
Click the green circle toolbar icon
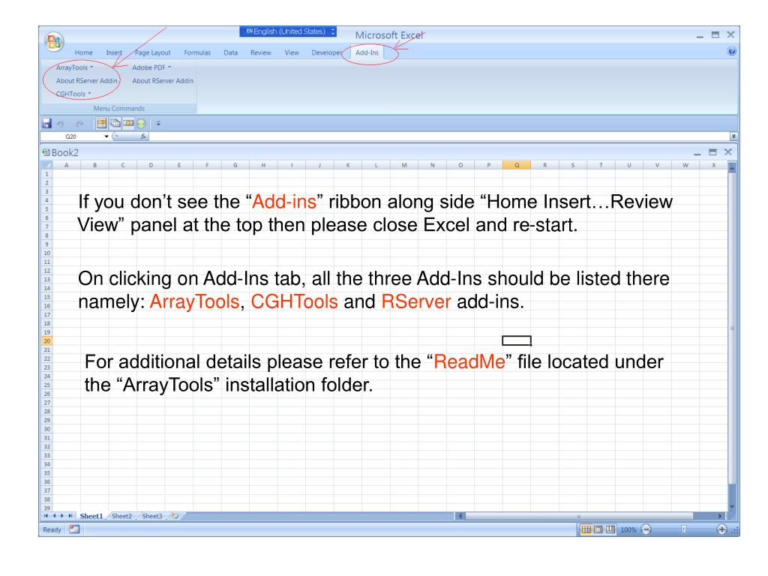[141, 124]
